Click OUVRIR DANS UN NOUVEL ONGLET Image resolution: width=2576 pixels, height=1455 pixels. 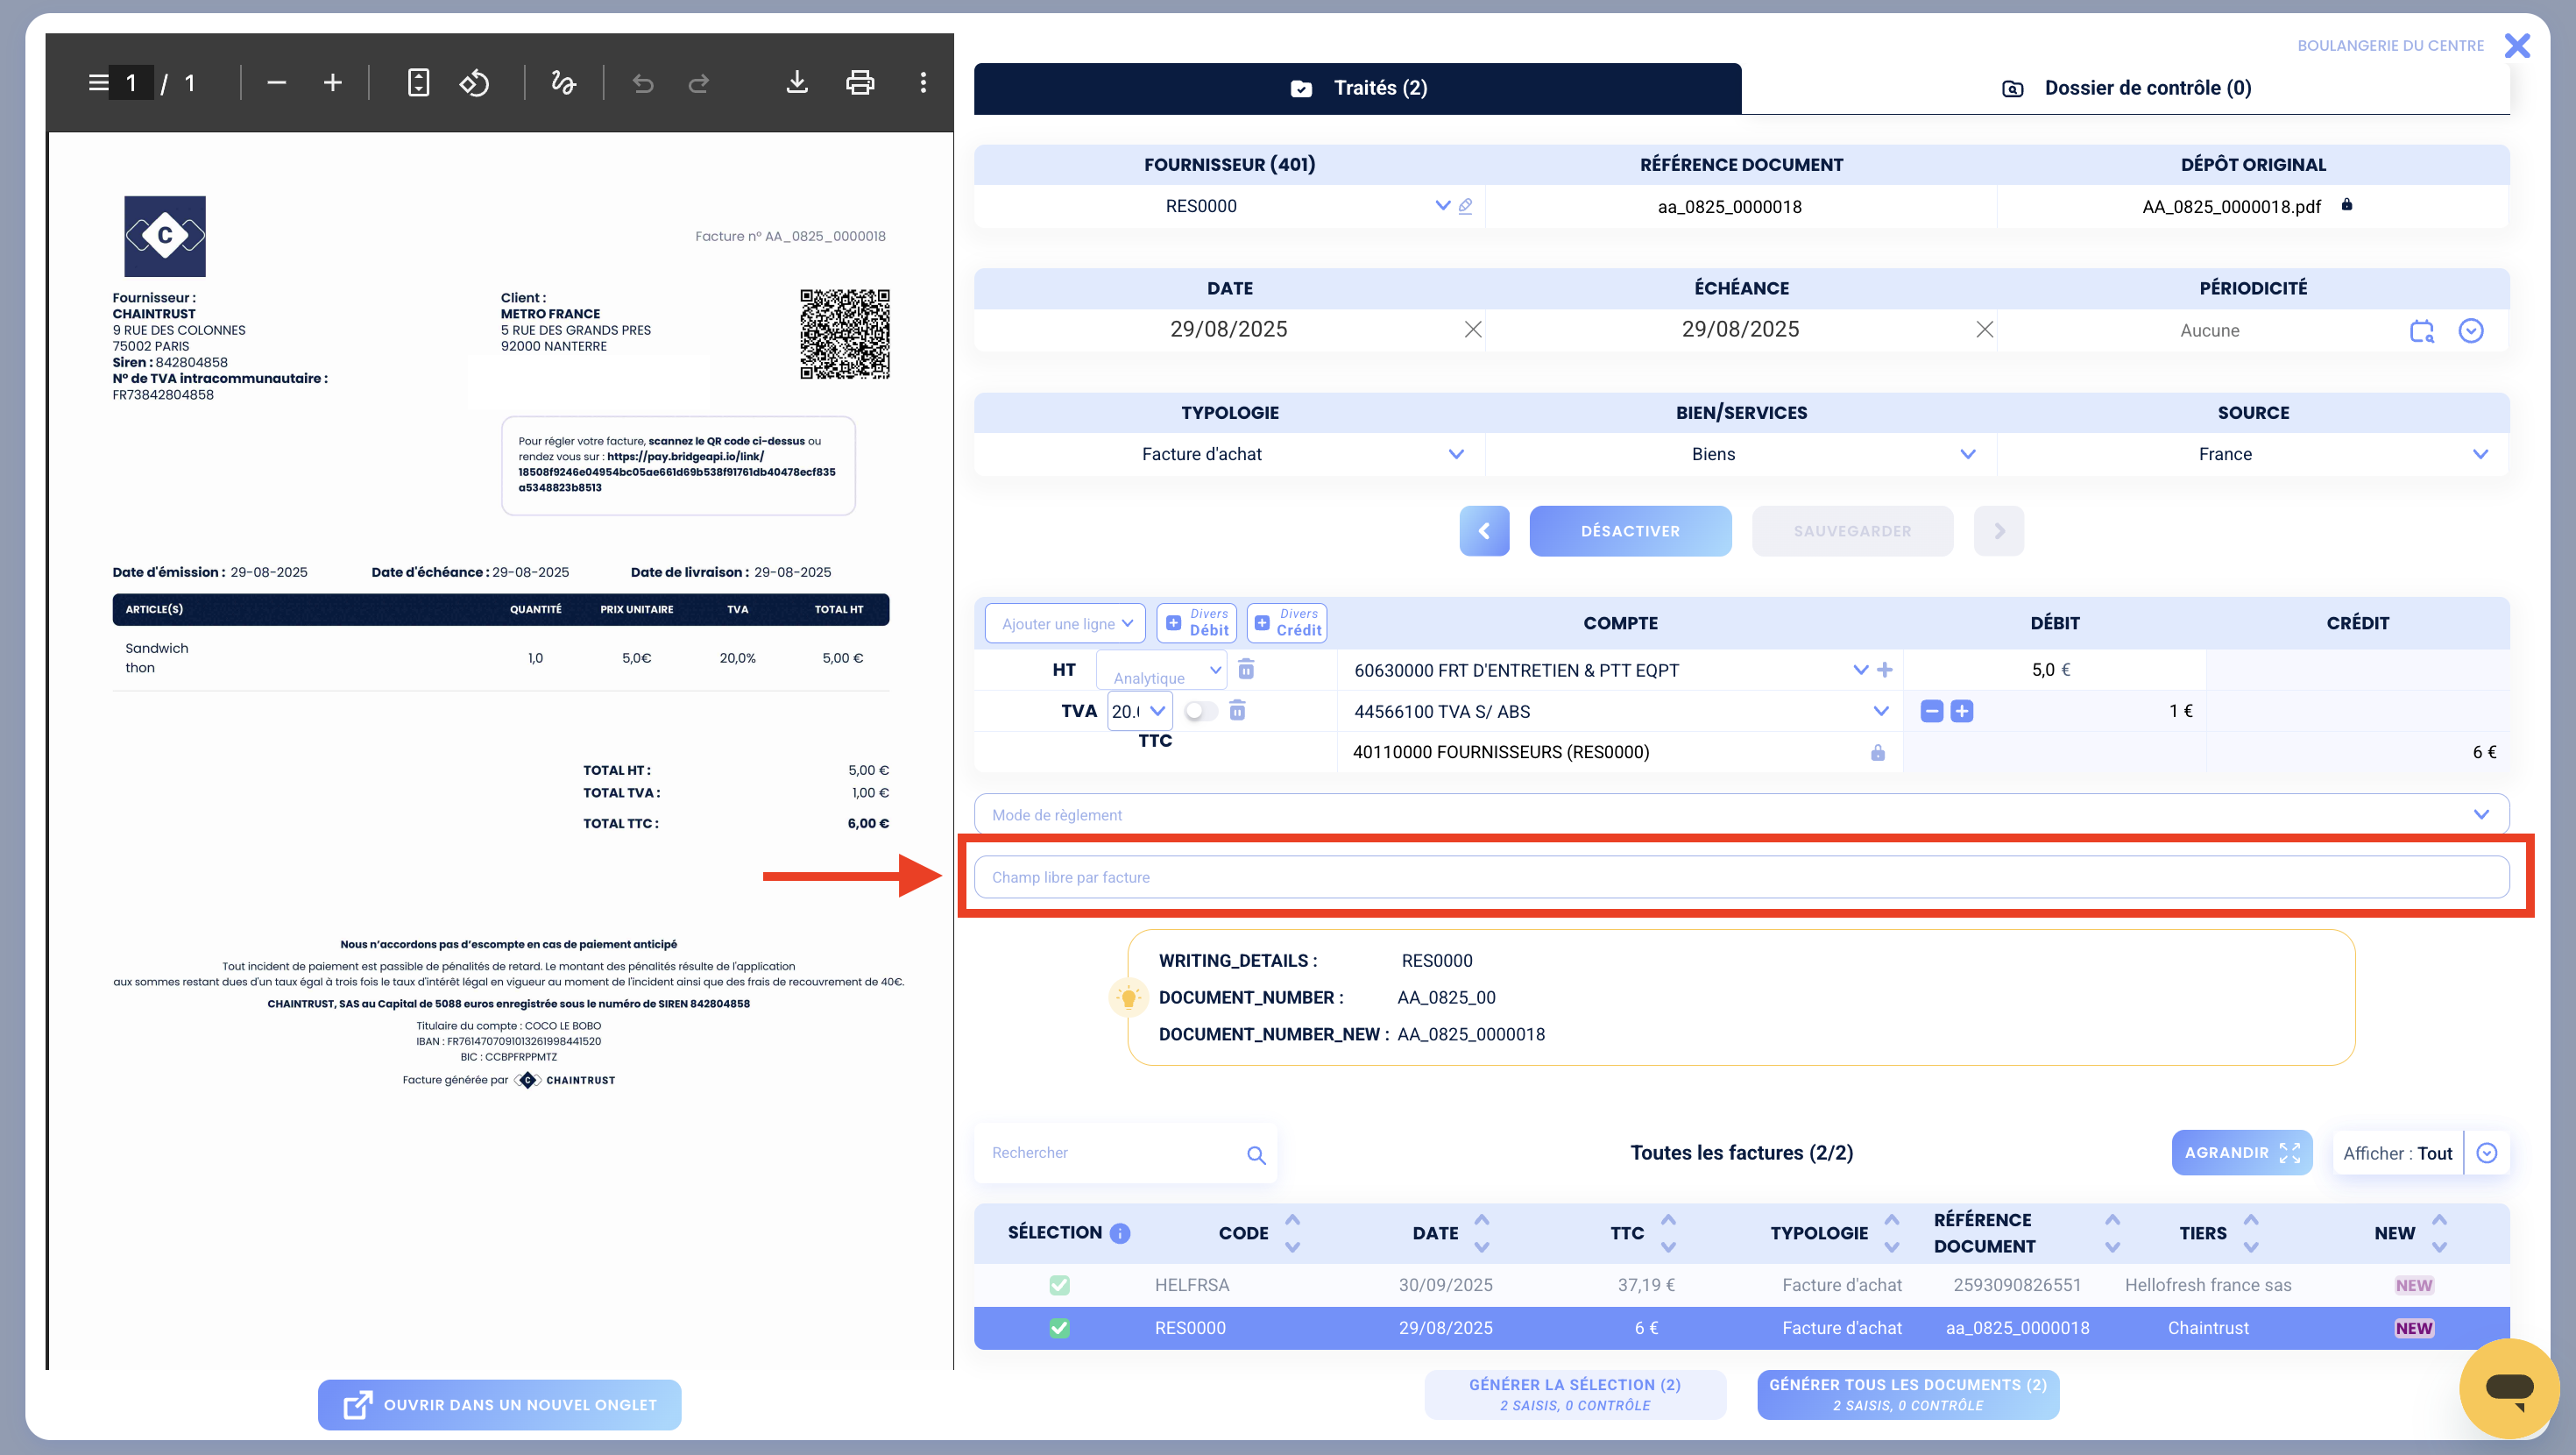[x=499, y=1404]
